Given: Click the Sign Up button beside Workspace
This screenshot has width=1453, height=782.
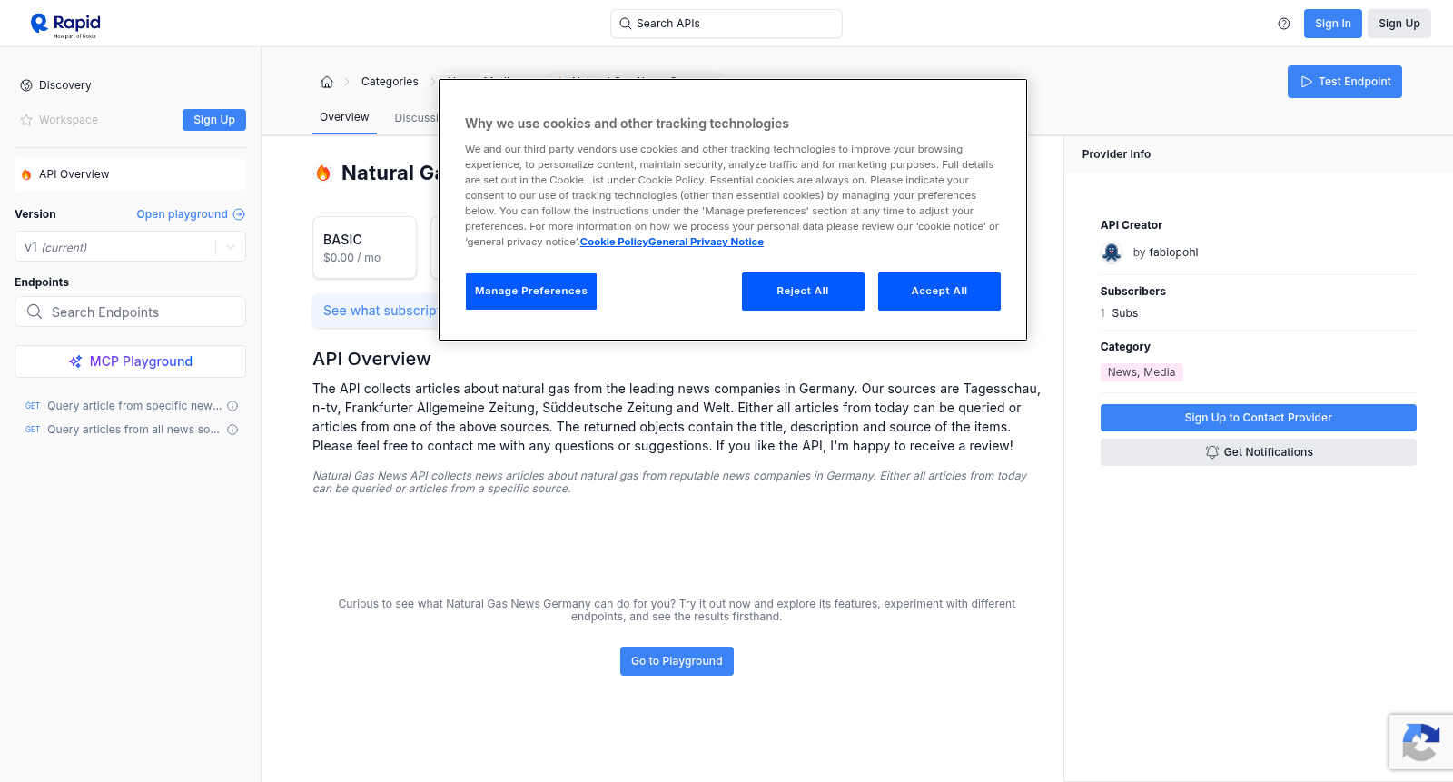Looking at the screenshot, I should point(214,120).
